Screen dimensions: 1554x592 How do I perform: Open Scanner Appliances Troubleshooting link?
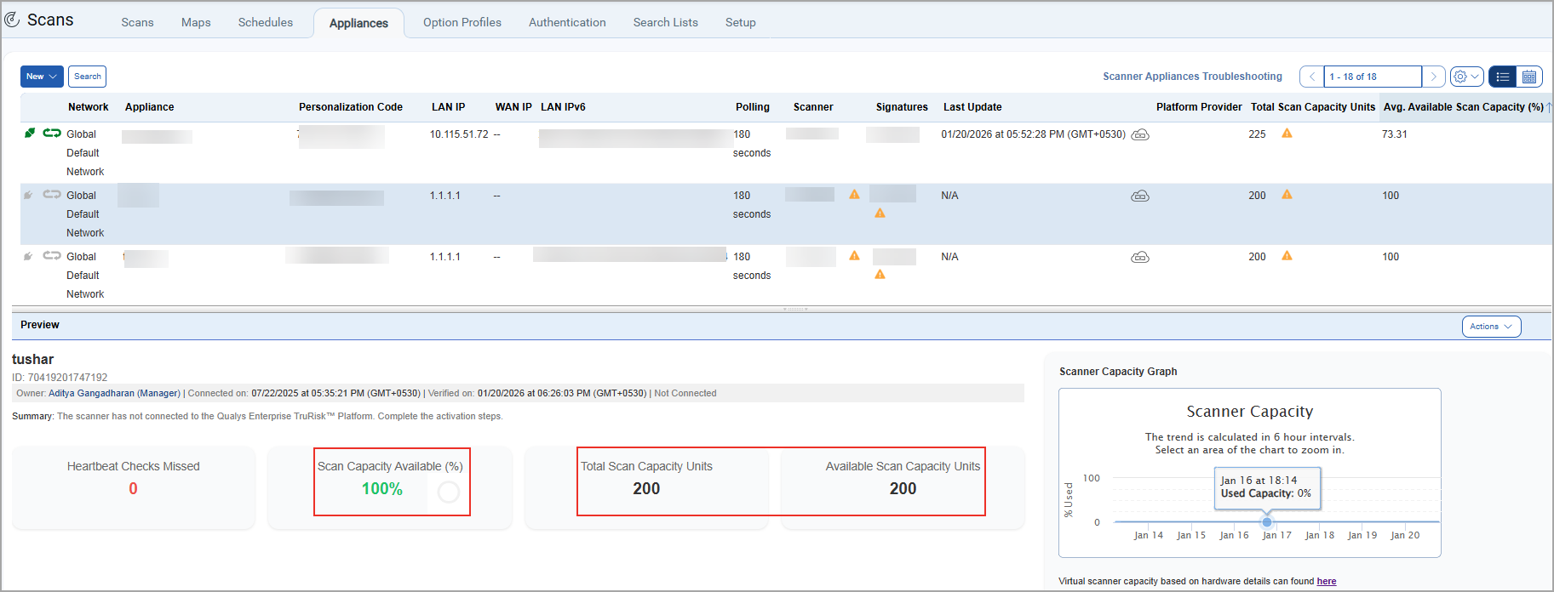point(1192,77)
